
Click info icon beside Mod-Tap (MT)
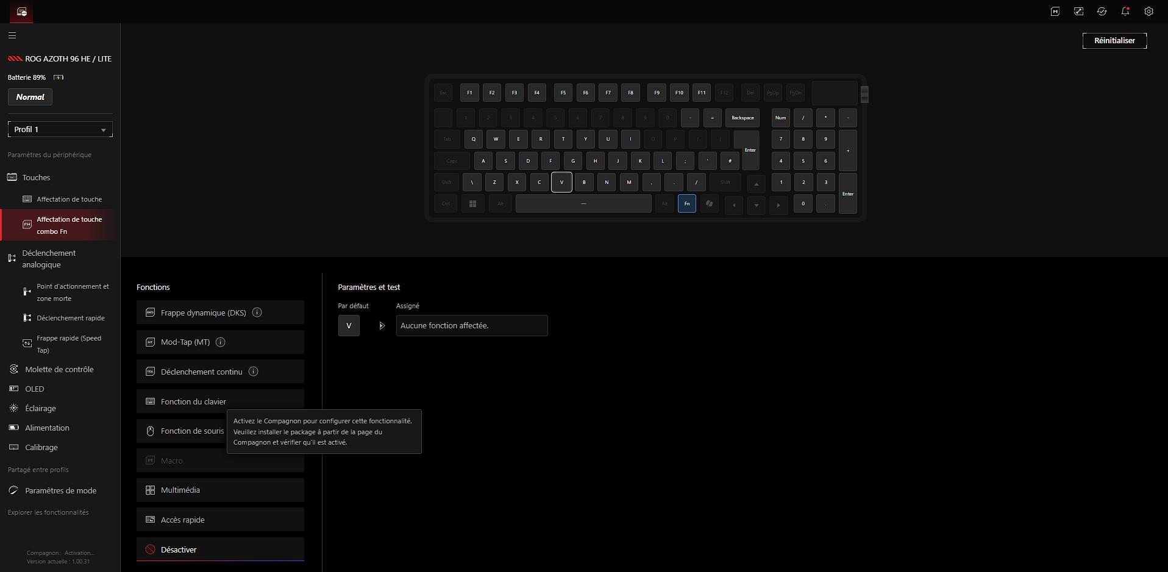(x=221, y=342)
